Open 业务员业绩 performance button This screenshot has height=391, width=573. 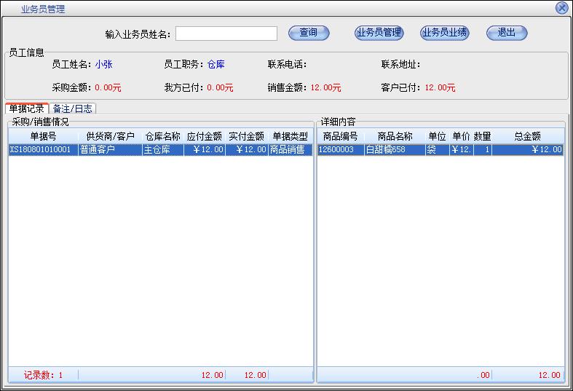[x=444, y=33]
